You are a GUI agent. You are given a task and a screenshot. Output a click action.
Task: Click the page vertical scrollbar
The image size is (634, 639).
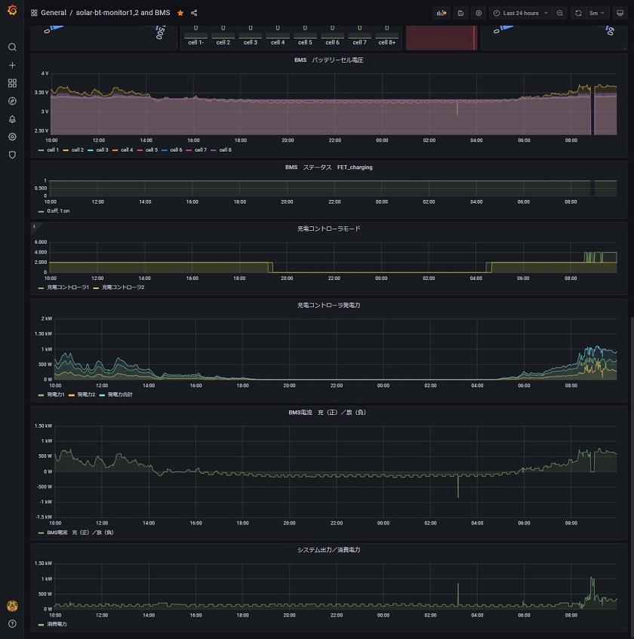point(632,477)
